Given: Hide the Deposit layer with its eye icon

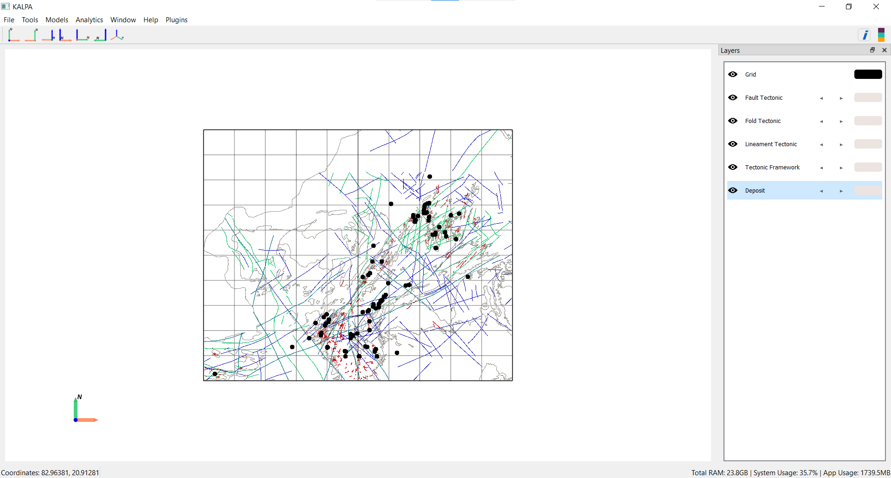Looking at the screenshot, I should click(x=733, y=190).
